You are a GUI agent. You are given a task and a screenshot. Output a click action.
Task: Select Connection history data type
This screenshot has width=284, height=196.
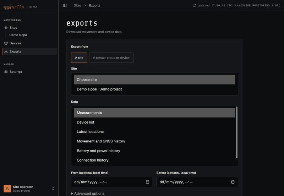click(x=154, y=160)
